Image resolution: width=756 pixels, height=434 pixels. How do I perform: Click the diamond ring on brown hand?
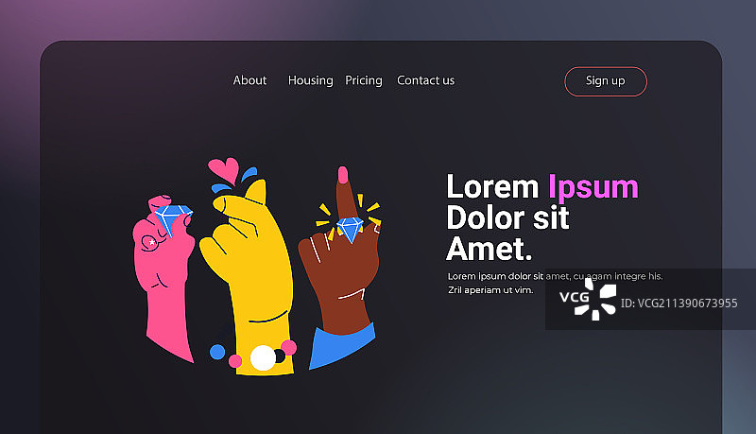click(x=350, y=229)
